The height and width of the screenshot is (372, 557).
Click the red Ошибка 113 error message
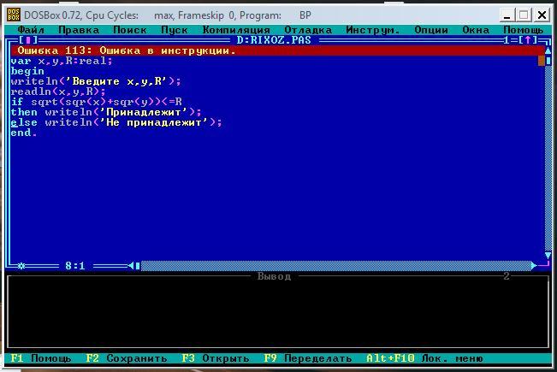coord(127,50)
